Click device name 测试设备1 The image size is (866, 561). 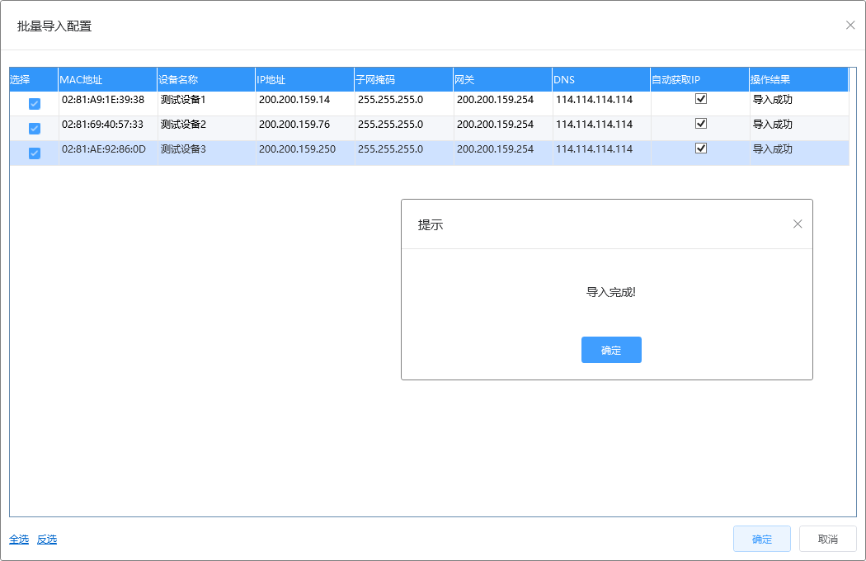click(x=183, y=100)
